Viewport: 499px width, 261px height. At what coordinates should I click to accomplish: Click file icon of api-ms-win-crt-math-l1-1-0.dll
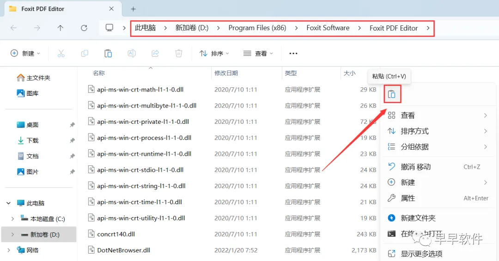coord(91,89)
